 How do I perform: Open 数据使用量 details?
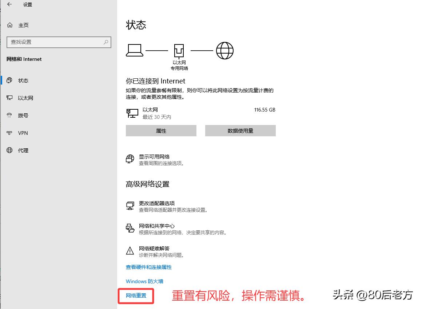click(240, 130)
